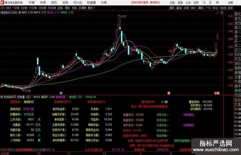Click the MA5: 3.35 label

pyautogui.click(x=27, y=12)
